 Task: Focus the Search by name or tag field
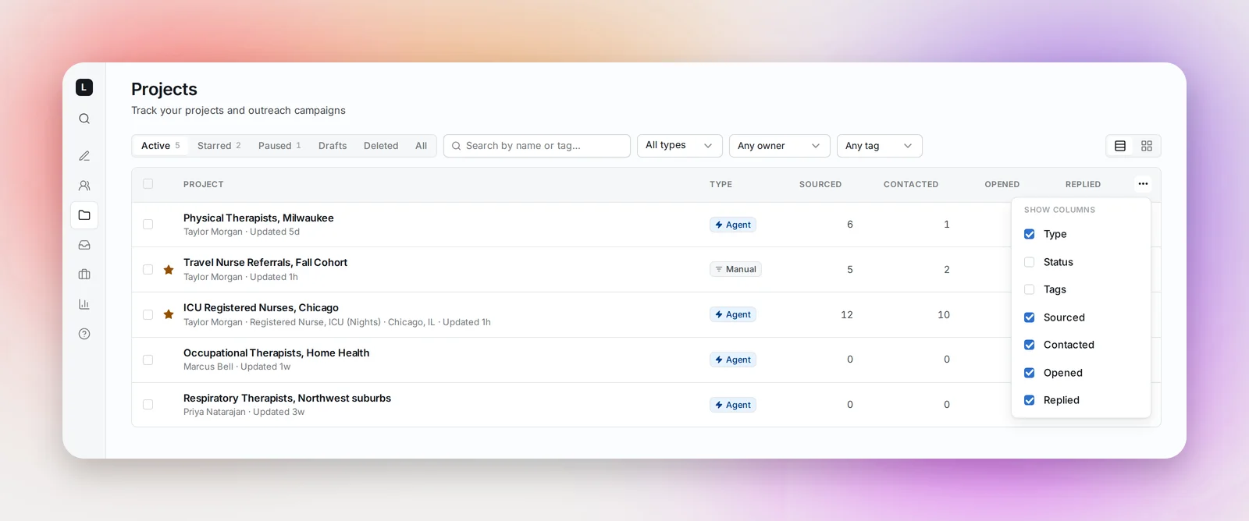click(537, 146)
